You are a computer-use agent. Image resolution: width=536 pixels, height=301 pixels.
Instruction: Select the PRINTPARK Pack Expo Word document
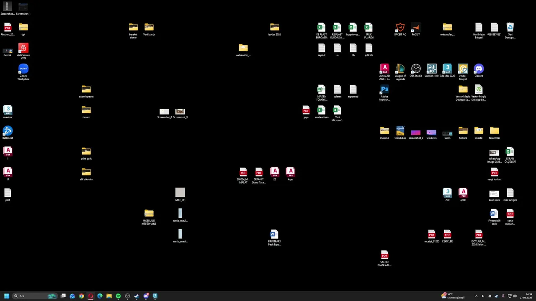pyautogui.click(x=274, y=237)
